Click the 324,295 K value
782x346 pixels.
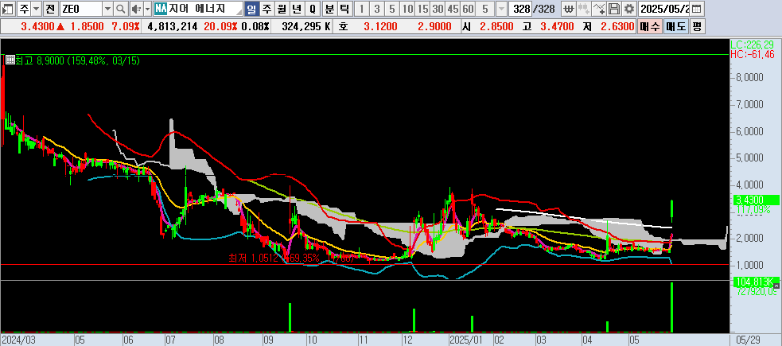[x=305, y=26]
